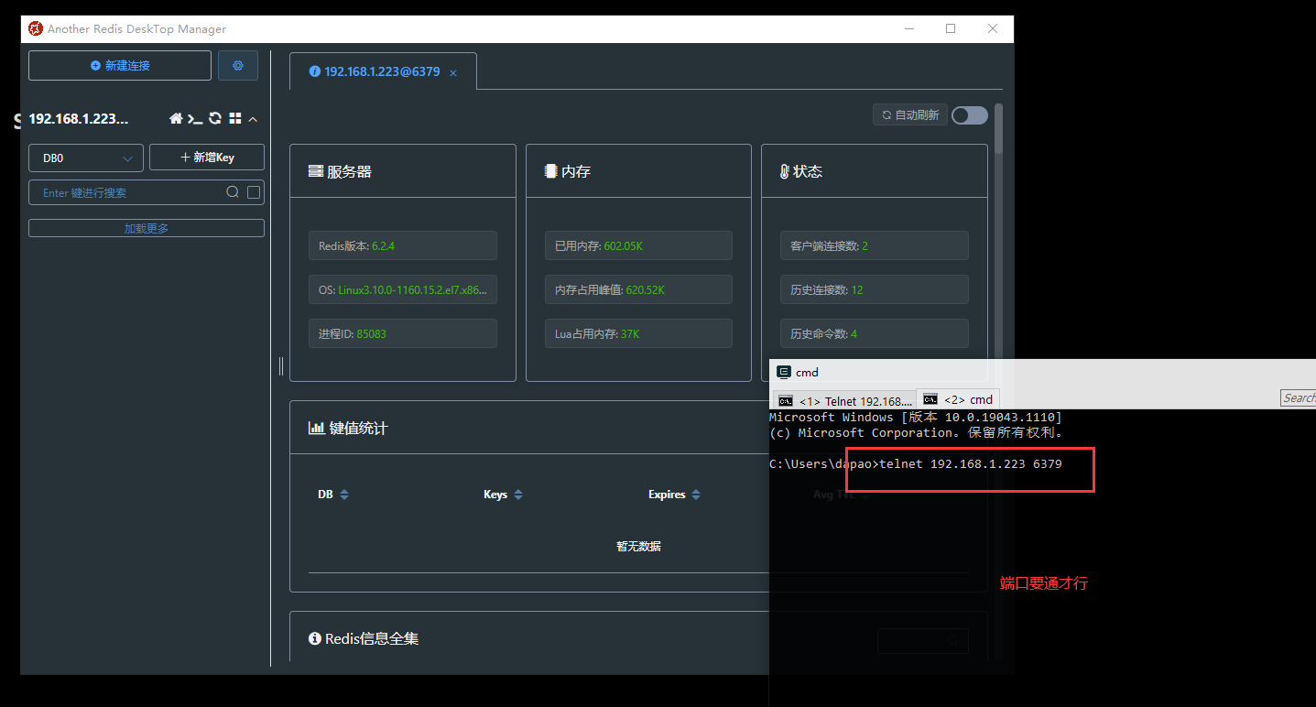1316x707 pixels.
Task: Click the Redis版本: 6.2.4 field
Action: click(403, 245)
